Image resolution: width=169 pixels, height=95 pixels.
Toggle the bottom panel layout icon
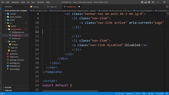[x=145, y=2]
